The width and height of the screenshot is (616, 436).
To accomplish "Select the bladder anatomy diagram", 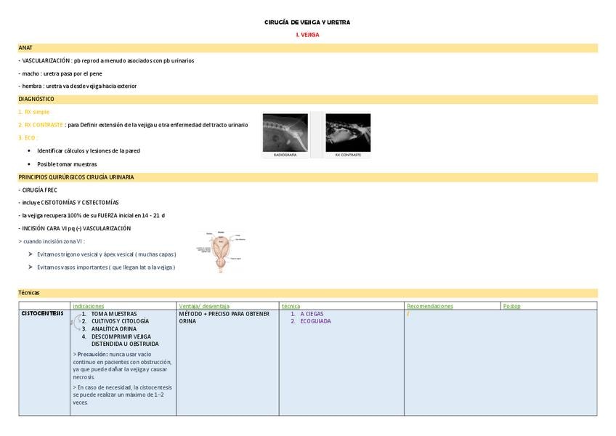I will tap(221, 252).
